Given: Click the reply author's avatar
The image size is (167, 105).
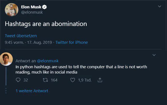Looking at the screenshot, I should [6, 59].
